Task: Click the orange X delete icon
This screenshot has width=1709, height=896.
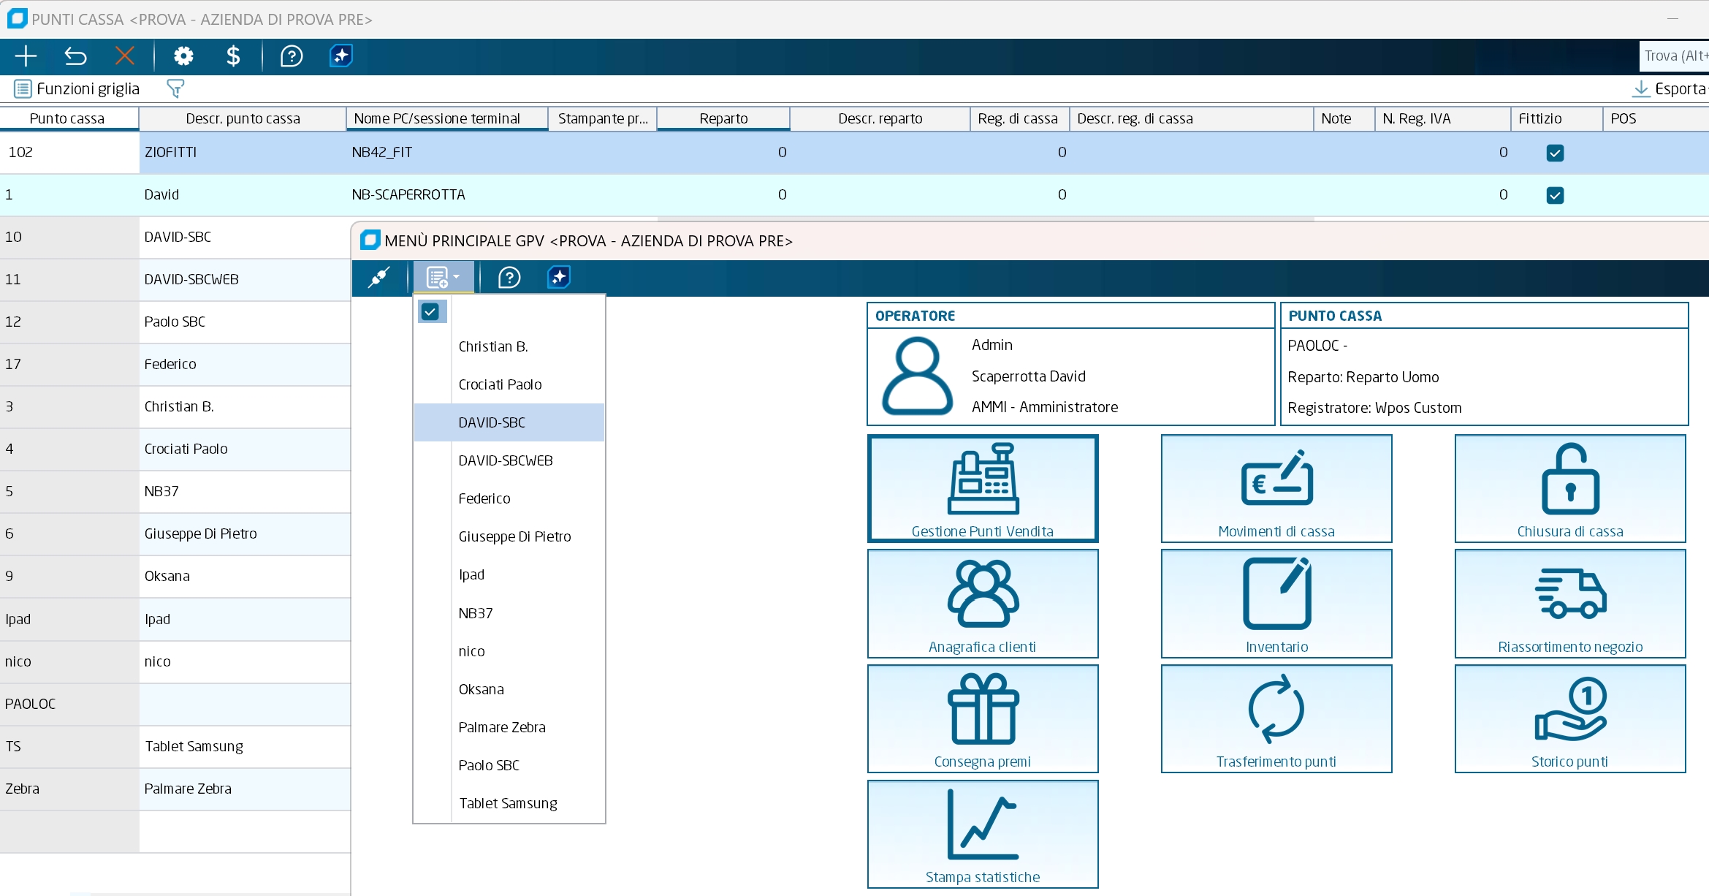Action: (125, 56)
